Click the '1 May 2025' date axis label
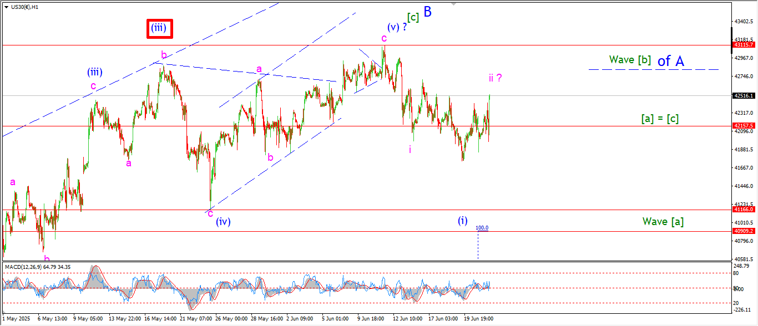The width and height of the screenshot is (758, 326). 15,319
